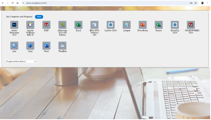The width and height of the screenshot is (211, 120).
Task: Launch the stats program
Action: point(14,45)
